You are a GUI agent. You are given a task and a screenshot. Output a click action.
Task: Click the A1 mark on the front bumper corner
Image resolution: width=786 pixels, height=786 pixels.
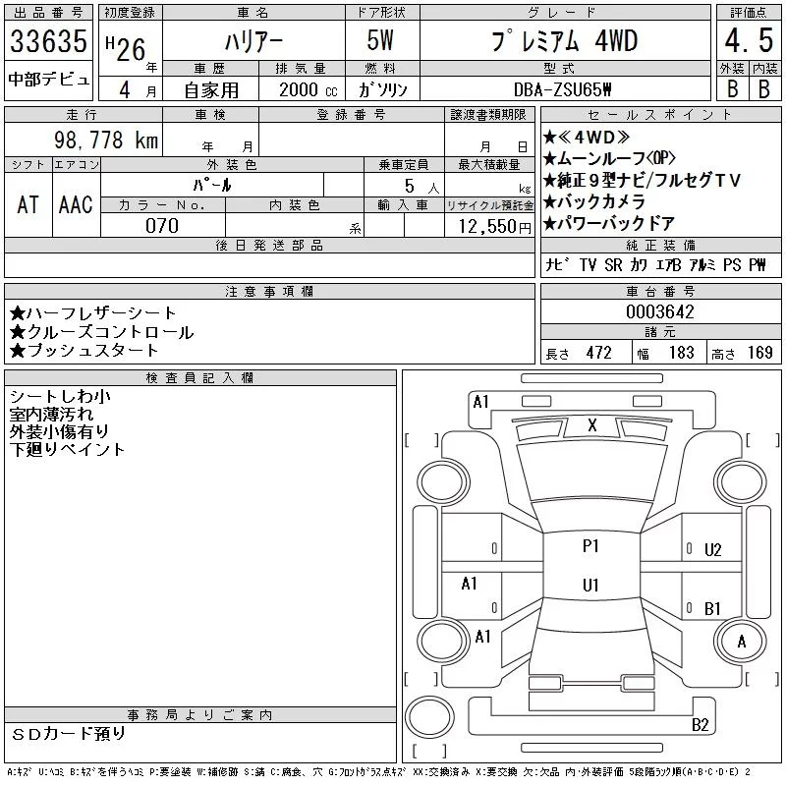click(480, 402)
